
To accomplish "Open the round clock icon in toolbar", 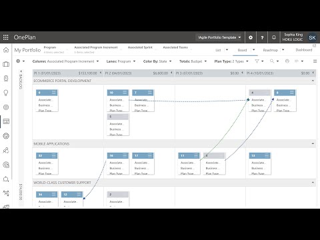I will [x=287, y=61].
